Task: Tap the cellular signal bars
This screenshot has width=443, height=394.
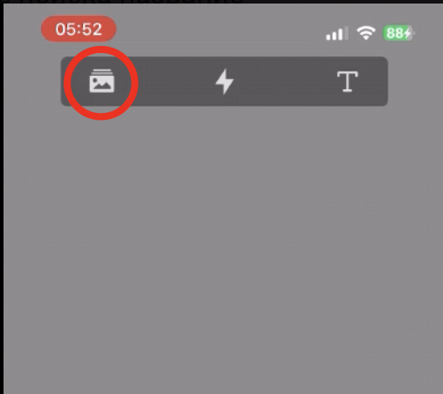Action: tap(337, 33)
